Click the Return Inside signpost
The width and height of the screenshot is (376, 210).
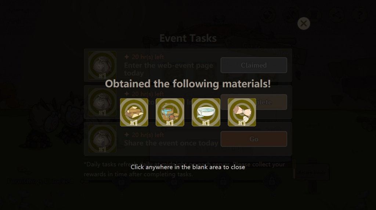pyautogui.click(x=312, y=172)
